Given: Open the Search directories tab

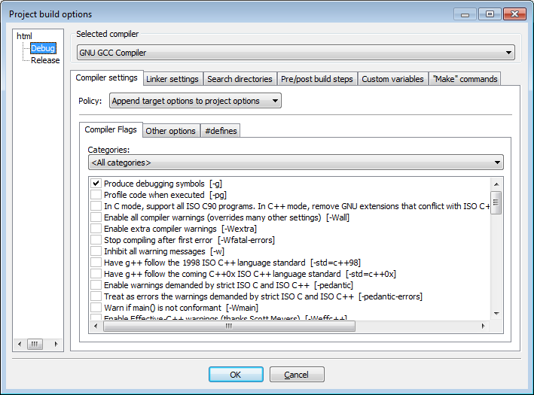Looking at the screenshot, I should point(240,79).
